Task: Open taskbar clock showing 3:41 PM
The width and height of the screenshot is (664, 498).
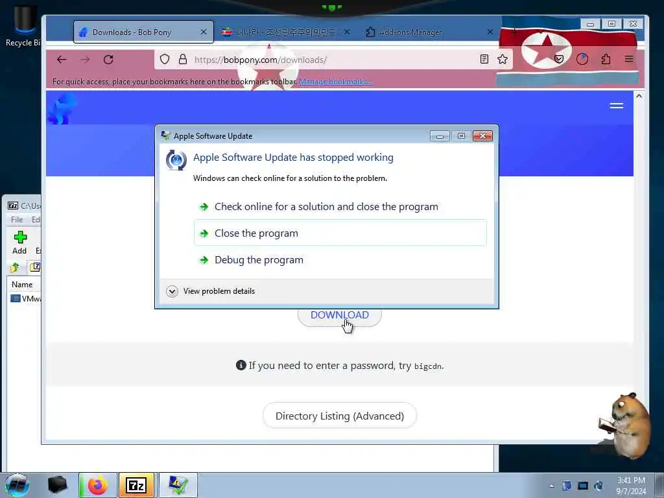Action: pyautogui.click(x=631, y=486)
